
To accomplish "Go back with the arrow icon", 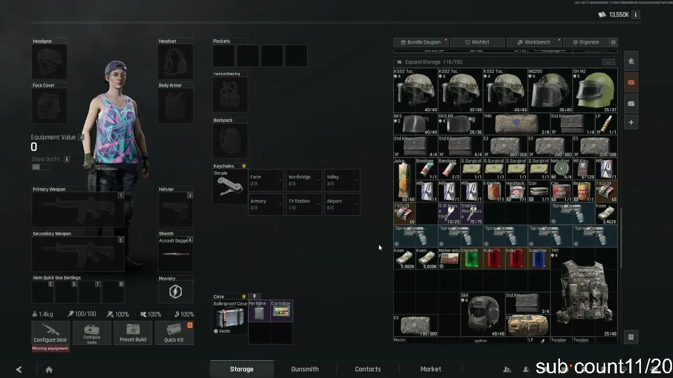I will click(x=19, y=370).
